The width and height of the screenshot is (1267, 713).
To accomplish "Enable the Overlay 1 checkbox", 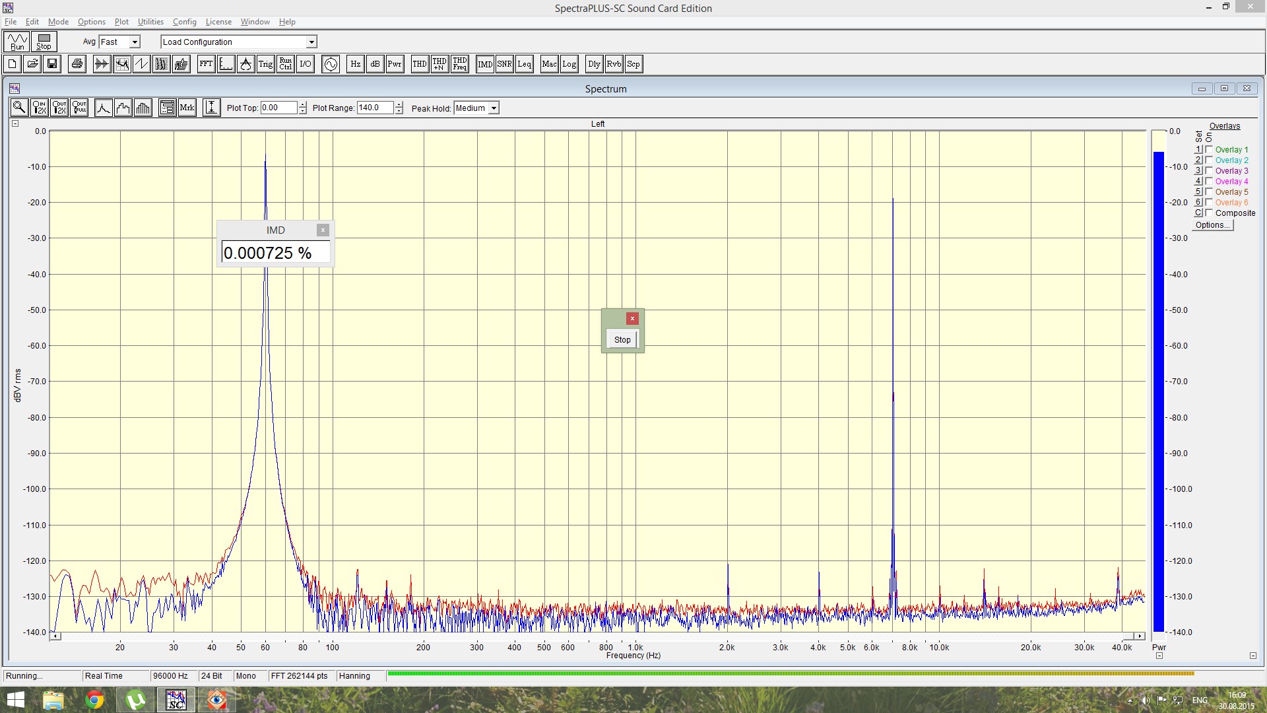I will [x=1209, y=150].
